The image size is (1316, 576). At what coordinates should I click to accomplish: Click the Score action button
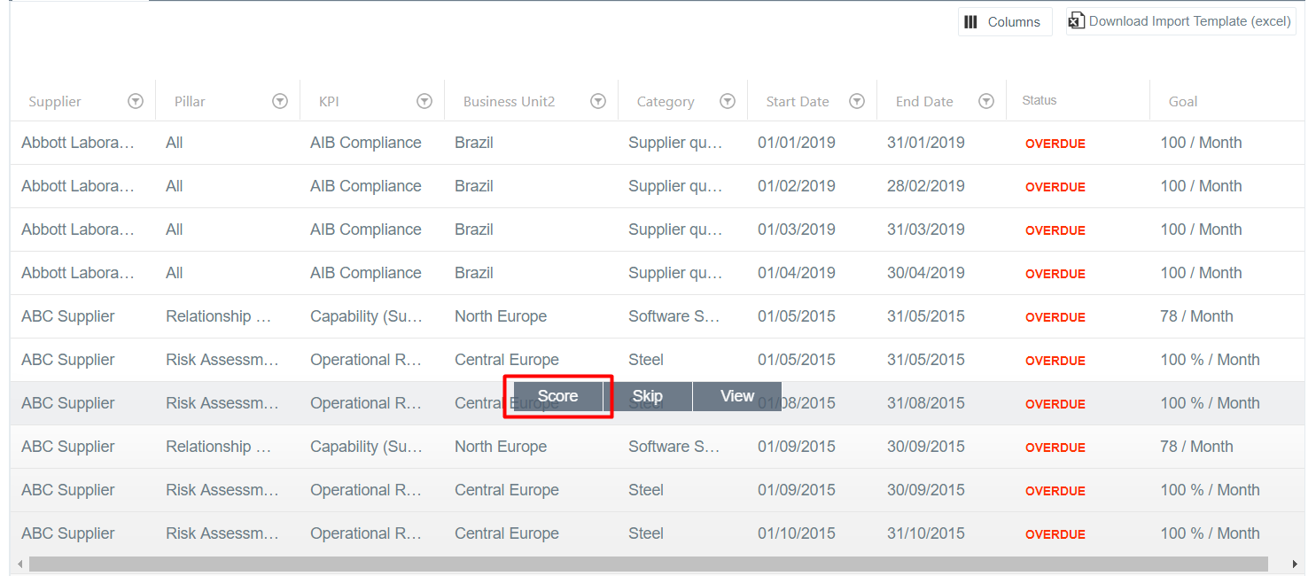[557, 396]
